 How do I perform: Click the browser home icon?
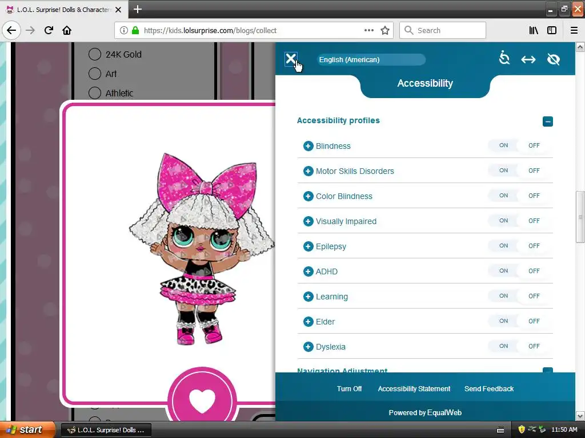[x=67, y=30]
